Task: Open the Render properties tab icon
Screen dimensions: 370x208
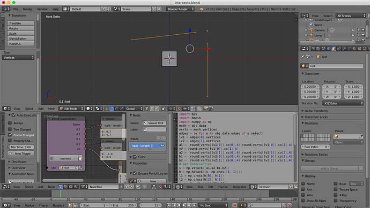Action: pyautogui.click(x=313, y=49)
